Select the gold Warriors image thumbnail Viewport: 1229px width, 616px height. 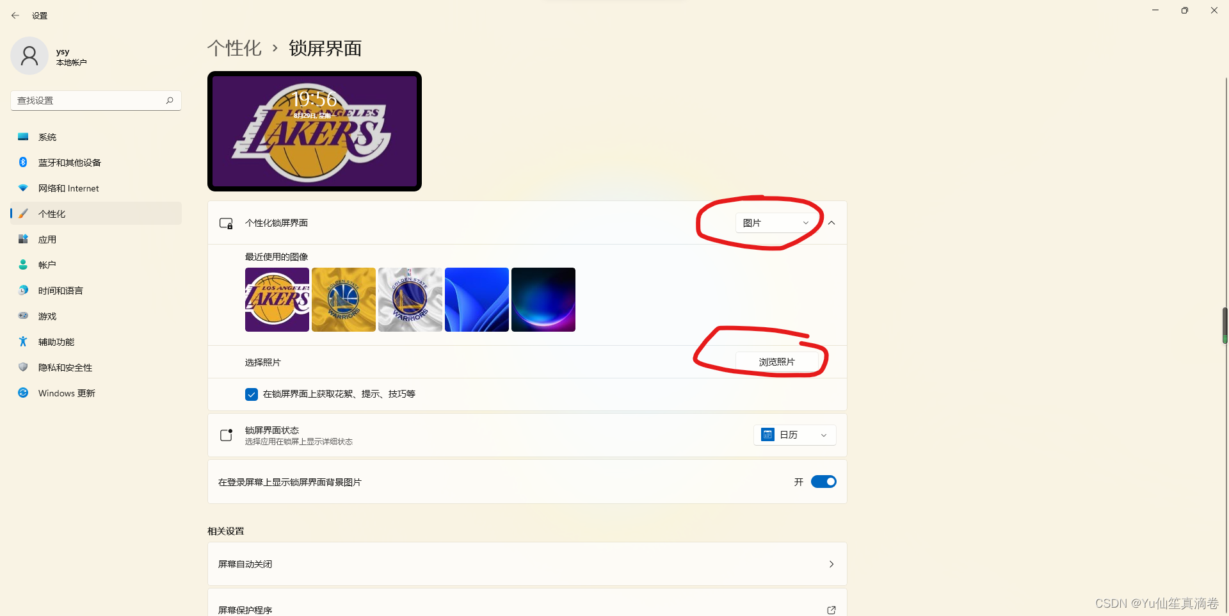344,300
